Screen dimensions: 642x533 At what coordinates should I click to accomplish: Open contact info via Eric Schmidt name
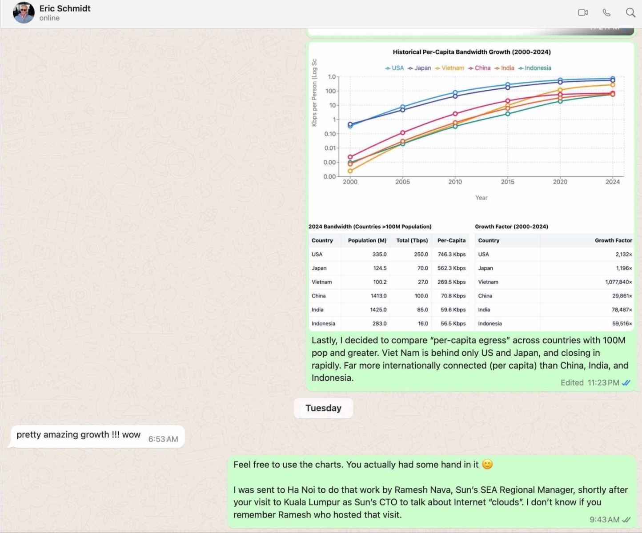pyautogui.click(x=65, y=8)
